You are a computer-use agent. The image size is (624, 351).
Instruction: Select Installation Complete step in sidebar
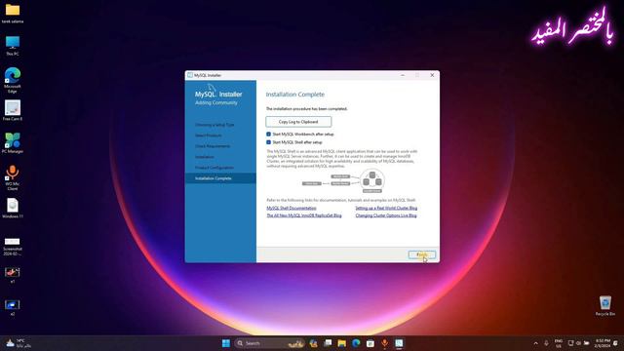[x=220, y=178]
